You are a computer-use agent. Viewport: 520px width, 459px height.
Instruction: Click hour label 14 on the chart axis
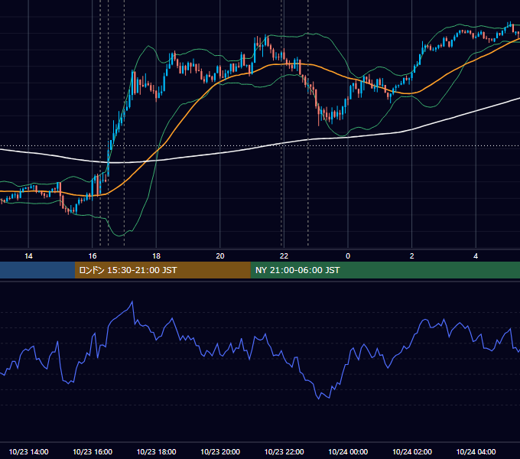pyautogui.click(x=28, y=256)
